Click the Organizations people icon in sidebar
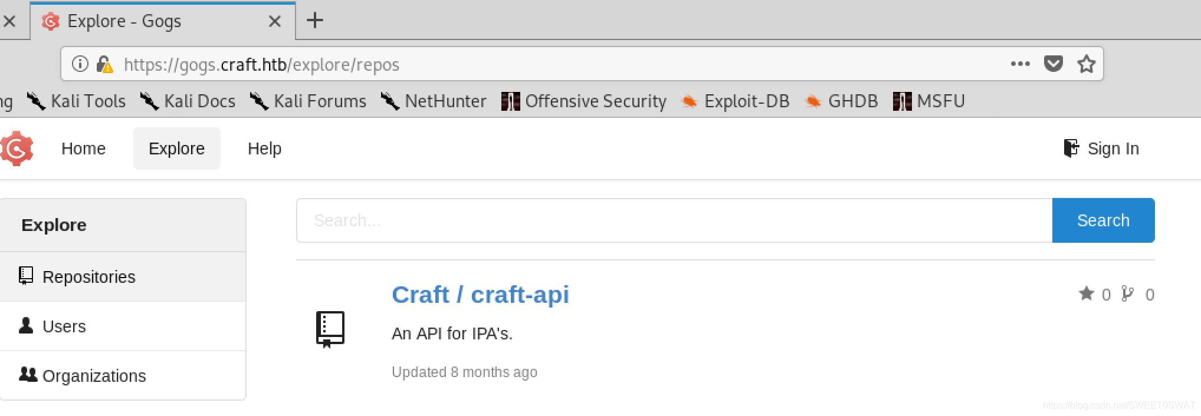The height and width of the screenshot is (416, 1201). point(28,374)
